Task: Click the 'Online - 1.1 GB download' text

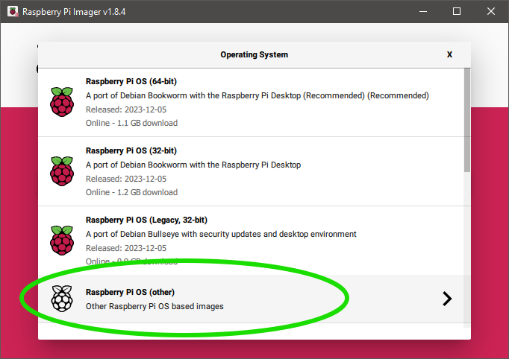Action: (x=131, y=123)
